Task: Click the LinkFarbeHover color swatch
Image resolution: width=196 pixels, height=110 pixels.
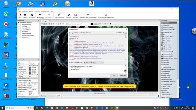Action: [x=30, y=71]
